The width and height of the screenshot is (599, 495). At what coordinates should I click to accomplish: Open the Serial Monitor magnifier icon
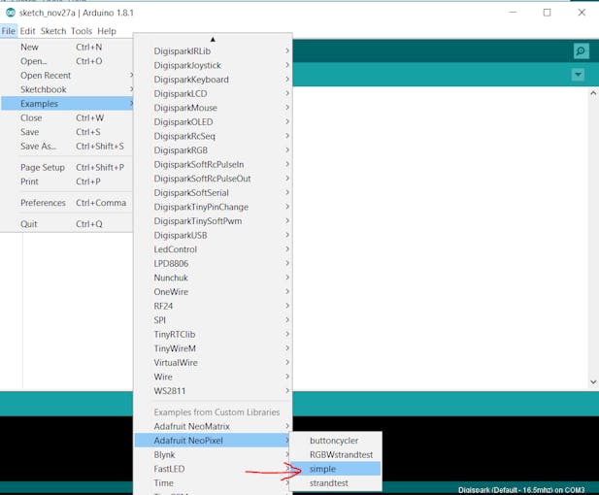pyautogui.click(x=581, y=50)
